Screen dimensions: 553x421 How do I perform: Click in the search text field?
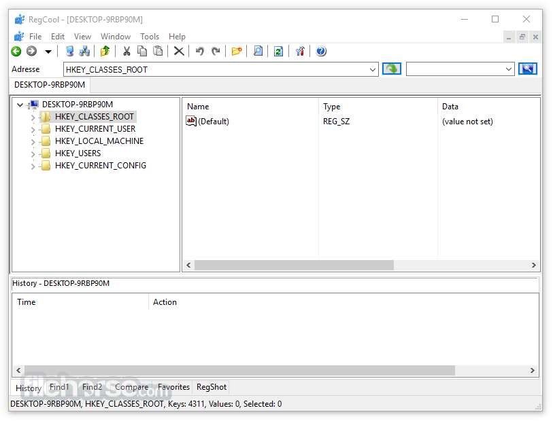(x=455, y=69)
